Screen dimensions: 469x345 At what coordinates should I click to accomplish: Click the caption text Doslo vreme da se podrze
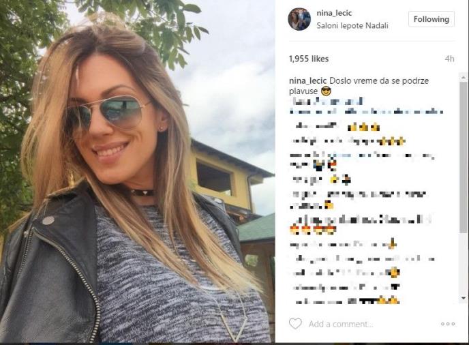[x=379, y=80]
